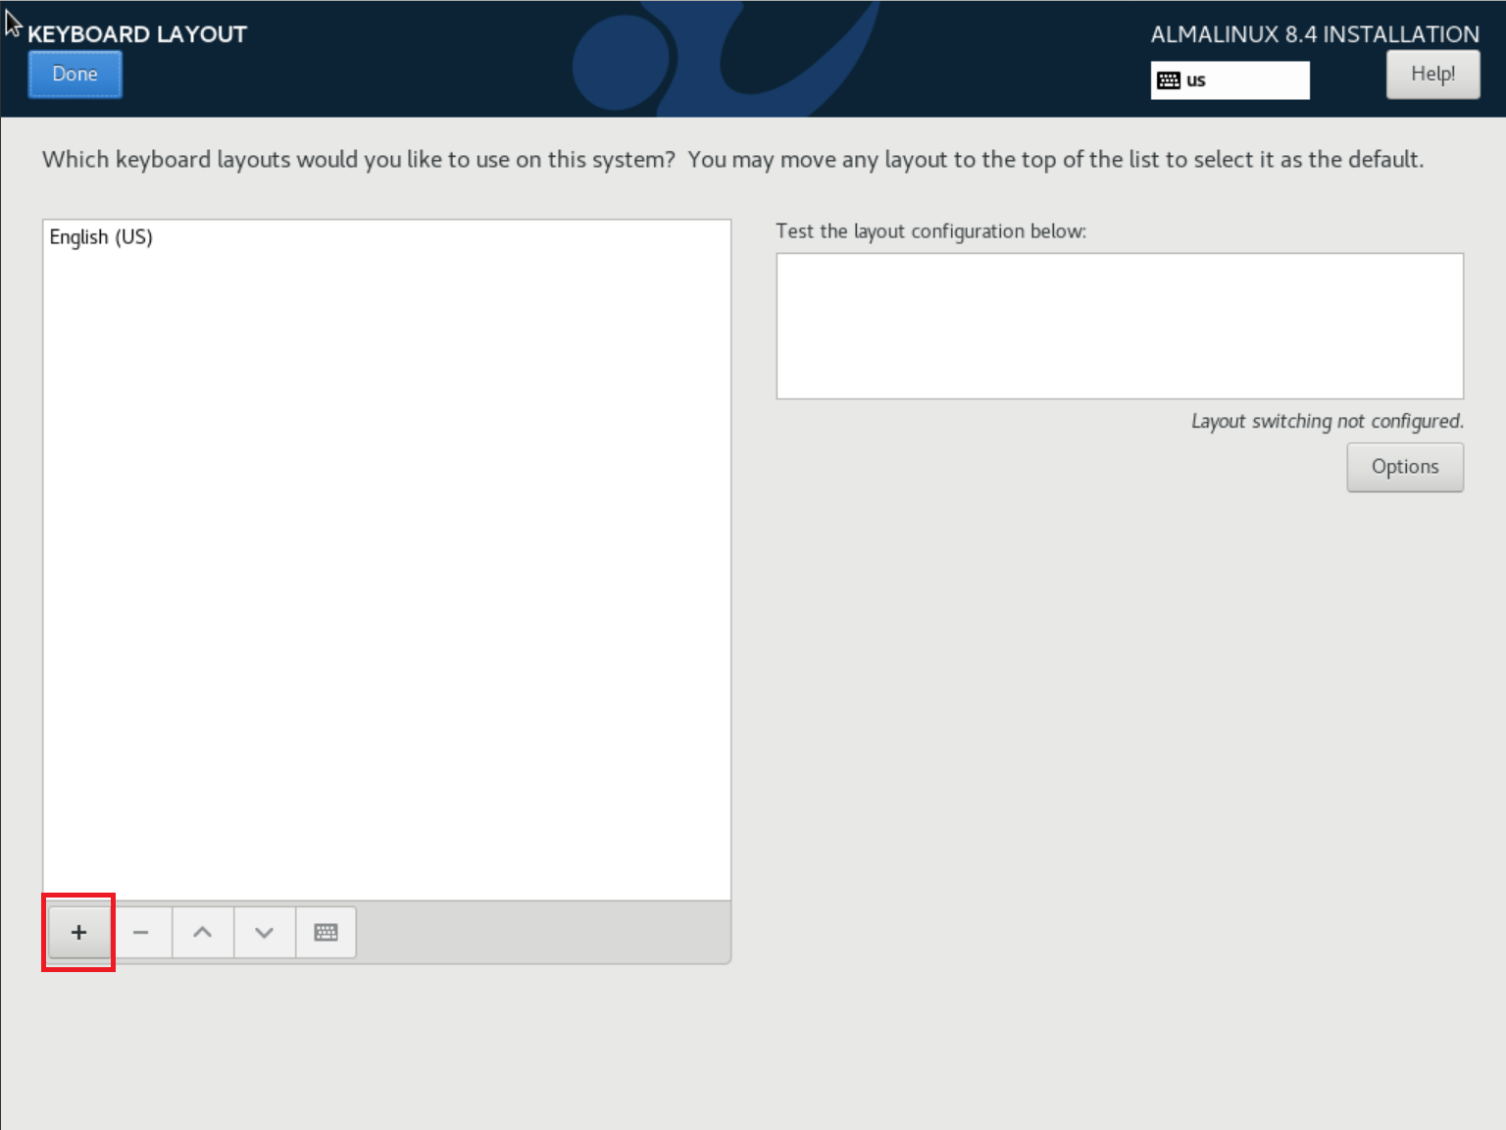The height and width of the screenshot is (1130, 1506).
Task: Select English (US) in the layout list
Action: coord(101,237)
